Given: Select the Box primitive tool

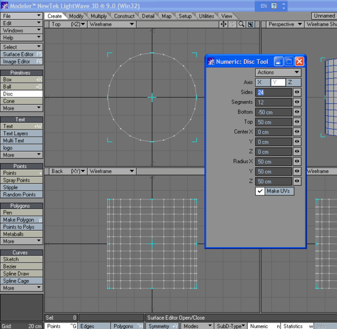Looking at the screenshot, I should (21, 79).
